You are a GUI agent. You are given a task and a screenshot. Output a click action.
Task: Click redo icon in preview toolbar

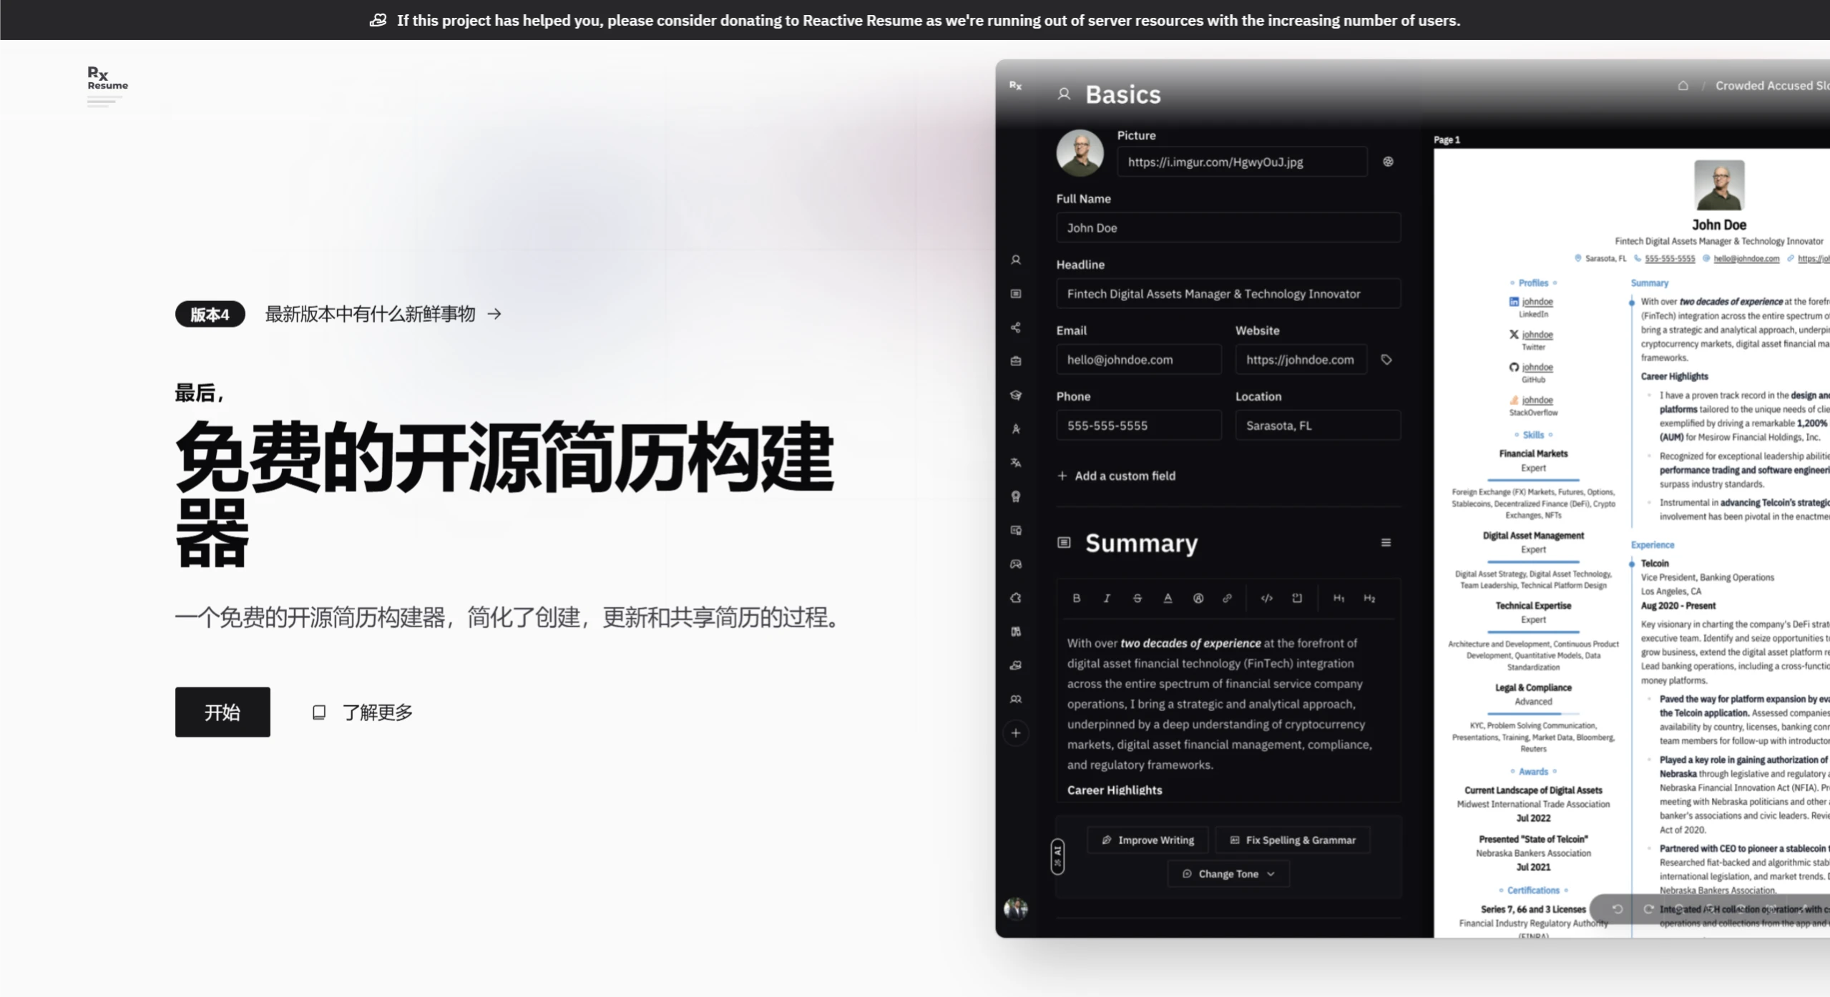click(1648, 909)
